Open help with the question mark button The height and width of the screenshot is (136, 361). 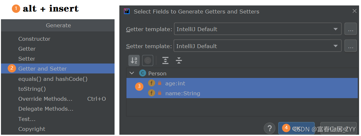[270, 128]
